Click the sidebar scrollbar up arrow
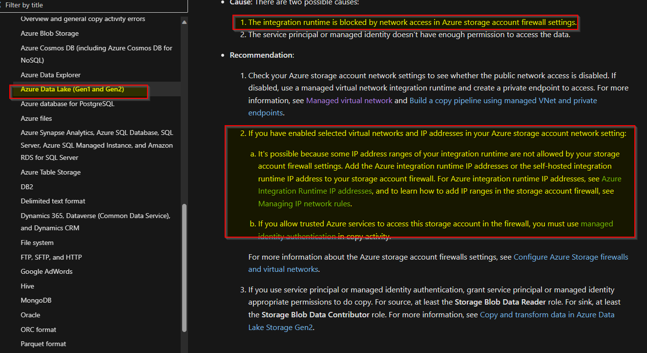 click(x=184, y=22)
